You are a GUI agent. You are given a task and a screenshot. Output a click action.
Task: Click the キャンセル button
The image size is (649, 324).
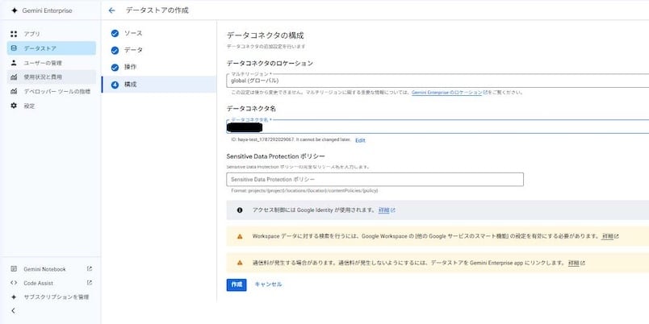268,285
